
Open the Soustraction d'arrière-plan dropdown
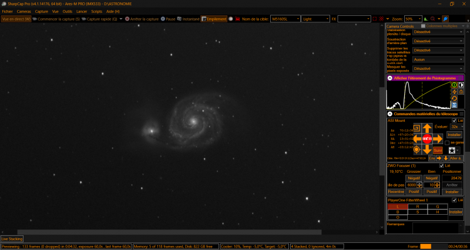pos(438,41)
